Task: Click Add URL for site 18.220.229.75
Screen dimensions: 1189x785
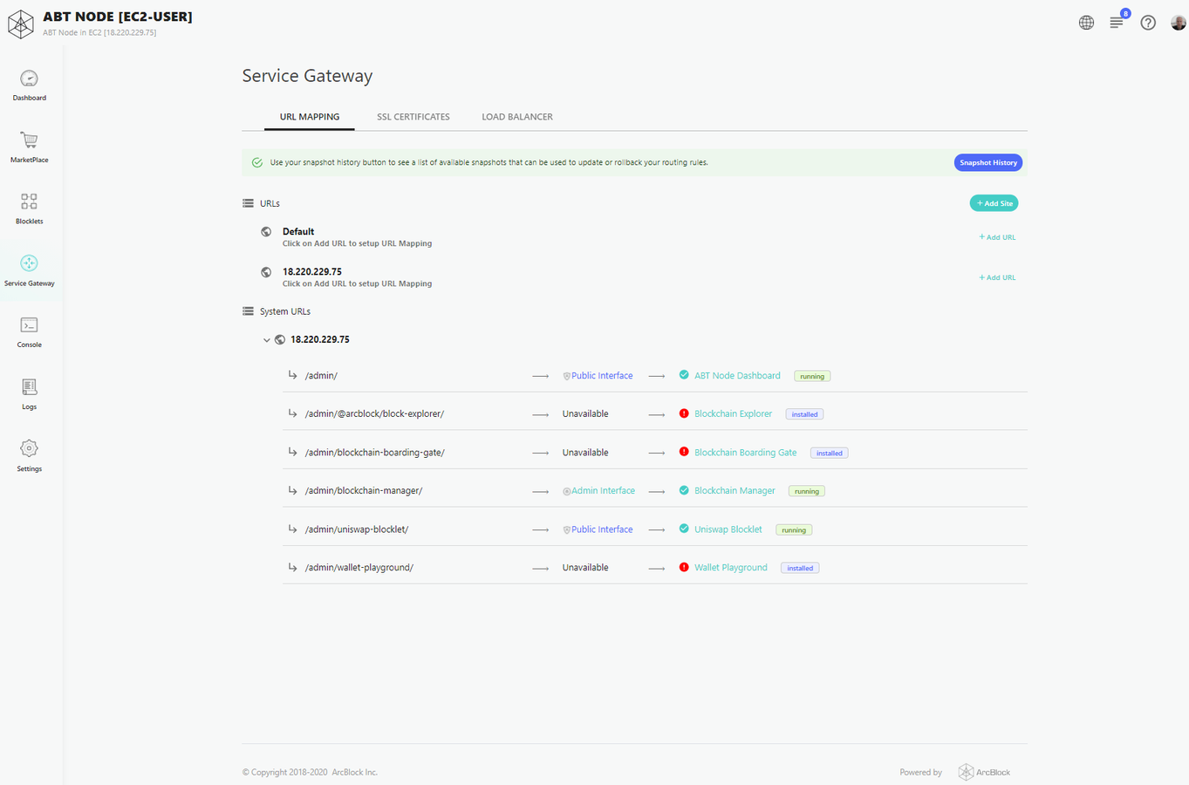Action: [997, 277]
